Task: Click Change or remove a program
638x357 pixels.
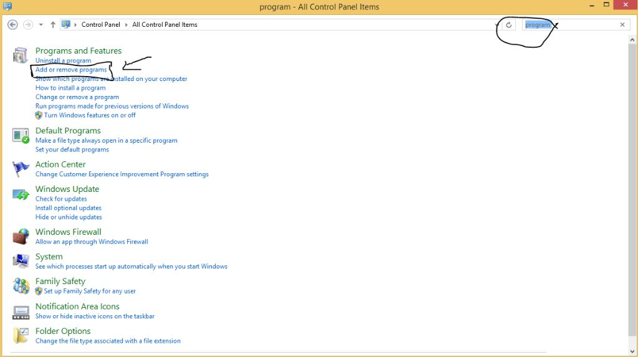Action: click(x=77, y=97)
